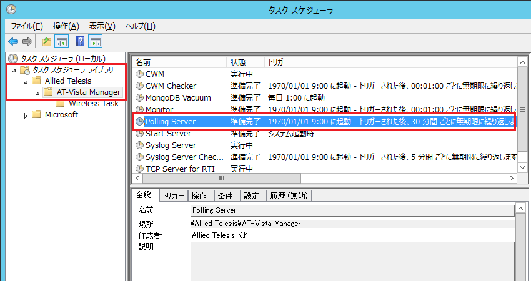The width and height of the screenshot is (531, 281).
Task: Click the clock icon beside Syslog Server
Action: tap(139, 145)
